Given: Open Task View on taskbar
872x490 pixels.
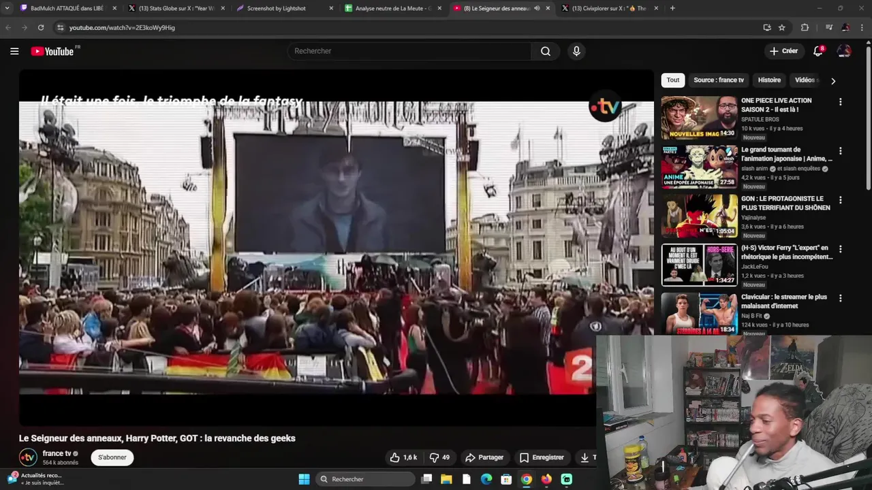Looking at the screenshot, I should (x=426, y=479).
